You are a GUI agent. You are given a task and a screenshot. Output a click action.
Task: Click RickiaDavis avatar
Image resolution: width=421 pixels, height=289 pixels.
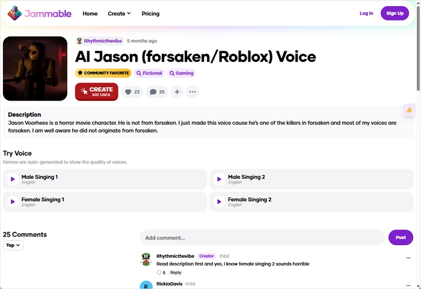pyautogui.click(x=146, y=285)
